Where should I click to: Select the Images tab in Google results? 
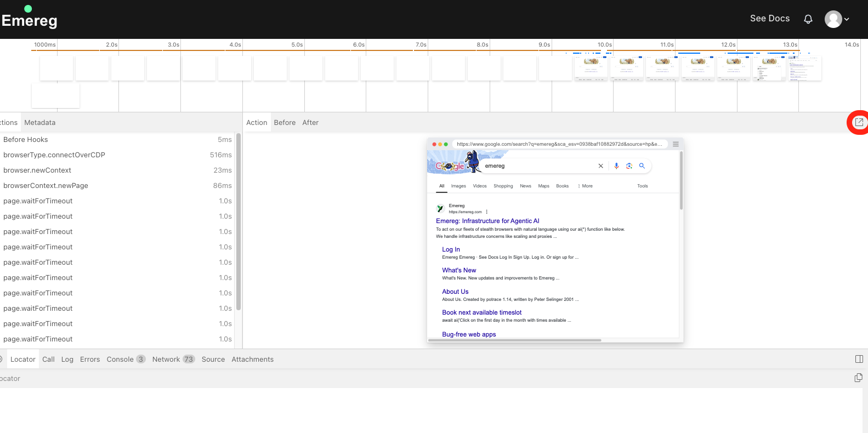tap(458, 186)
